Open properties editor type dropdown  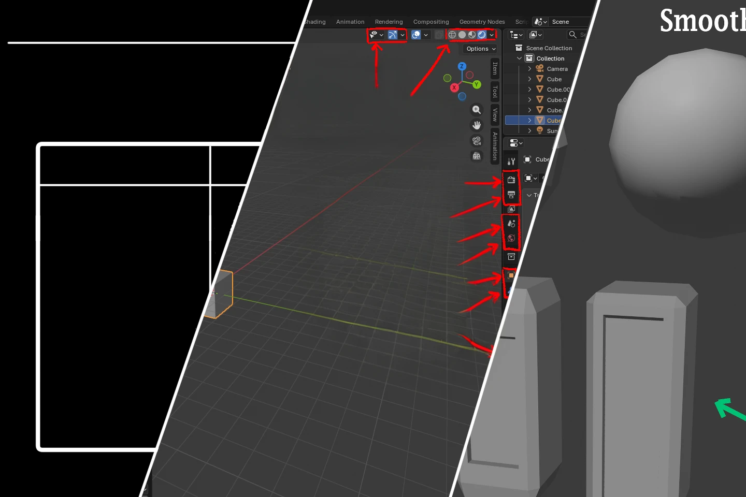click(x=516, y=143)
